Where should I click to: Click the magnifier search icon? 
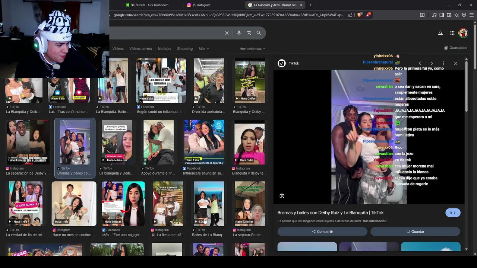tap(259, 33)
